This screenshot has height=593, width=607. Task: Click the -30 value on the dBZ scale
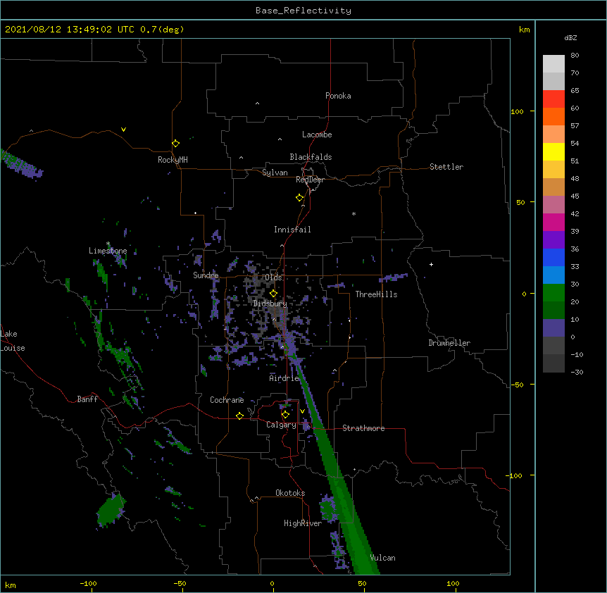577,372
